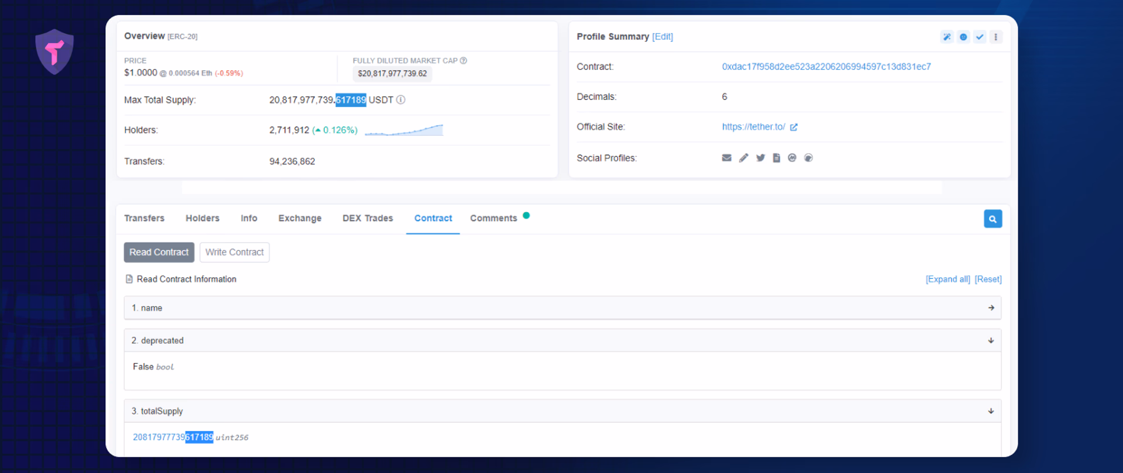This screenshot has height=473, width=1123.
Task: Collapse the '2. deprecated' row arrow
Action: coord(991,341)
